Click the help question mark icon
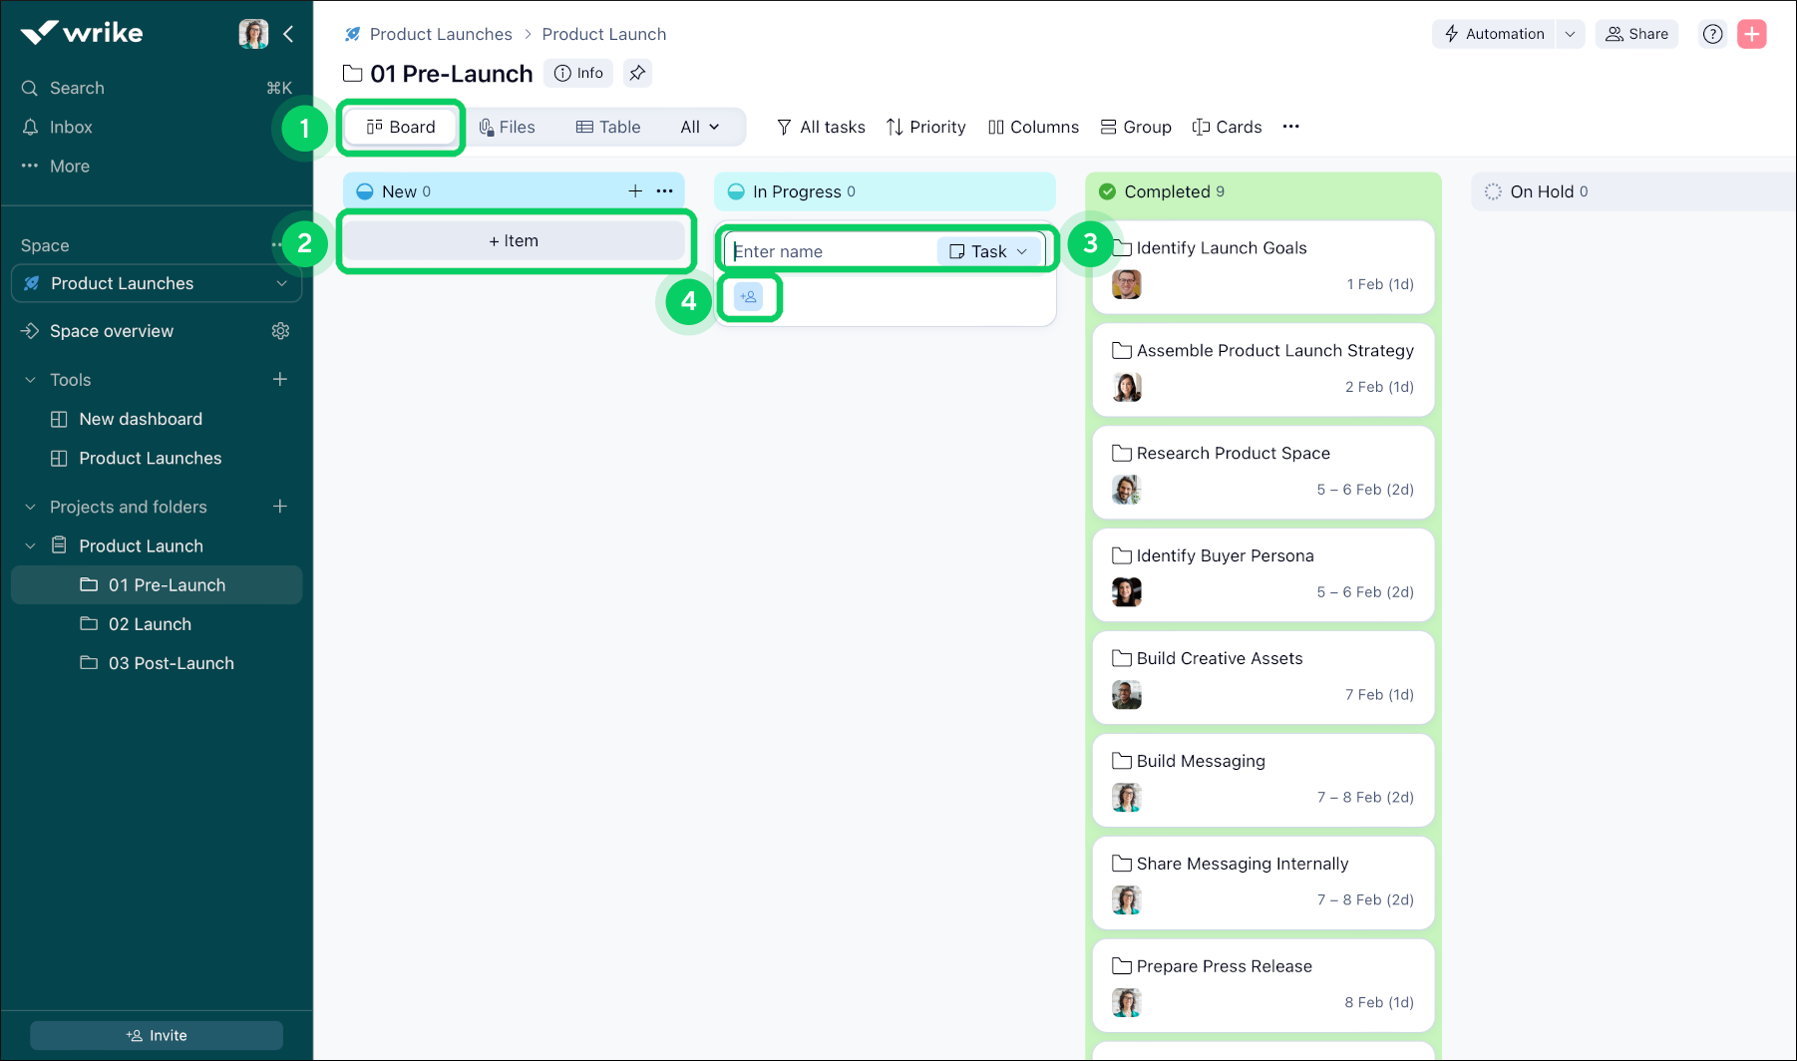The image size is (1797, 1061). (1712, 33)
